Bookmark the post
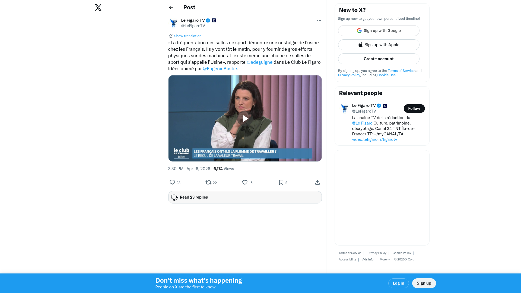The height and width of the screenshot is (293, 521). (x=281, y=182)
